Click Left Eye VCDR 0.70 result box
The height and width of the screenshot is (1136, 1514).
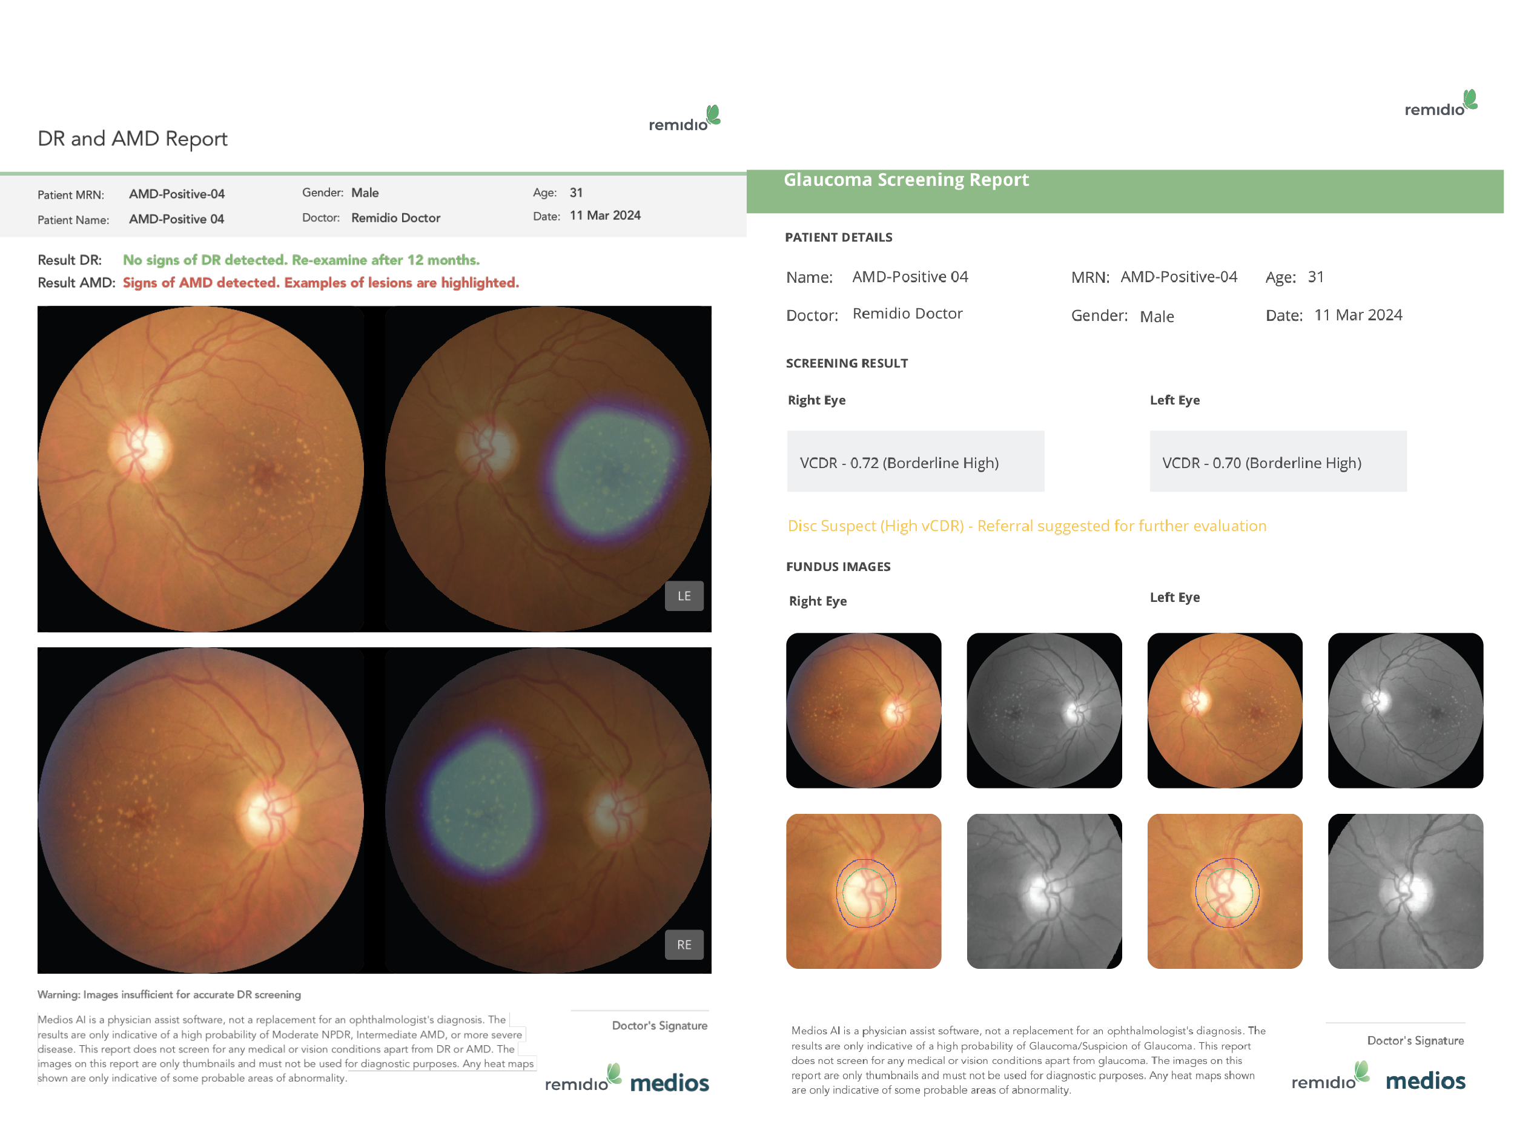[1277, 462]
